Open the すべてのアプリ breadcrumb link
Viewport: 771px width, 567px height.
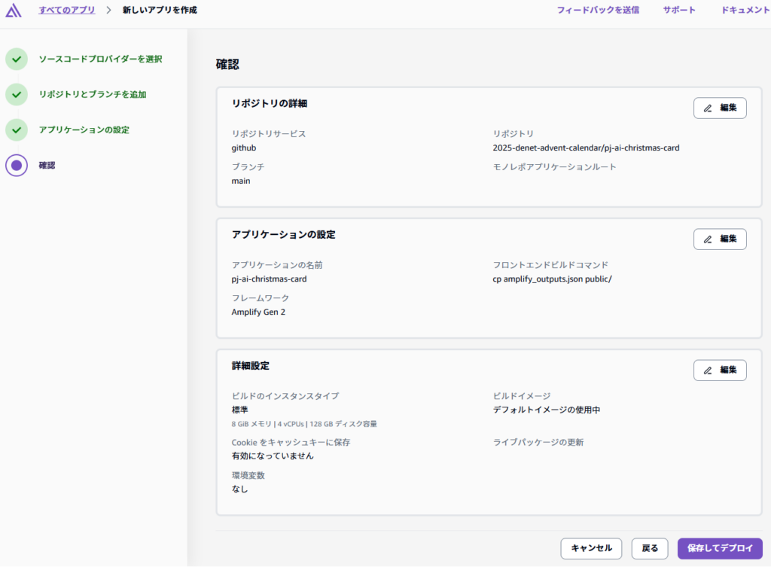pos(67,11)
